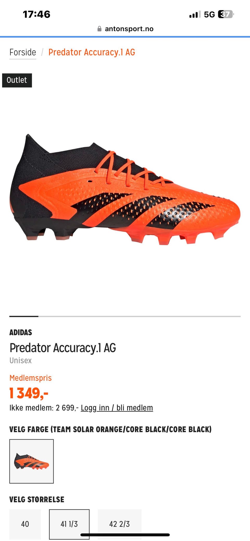Tap the cellular signal bars icon
This screenshot has width=250, height=541.
click(195, 14)
